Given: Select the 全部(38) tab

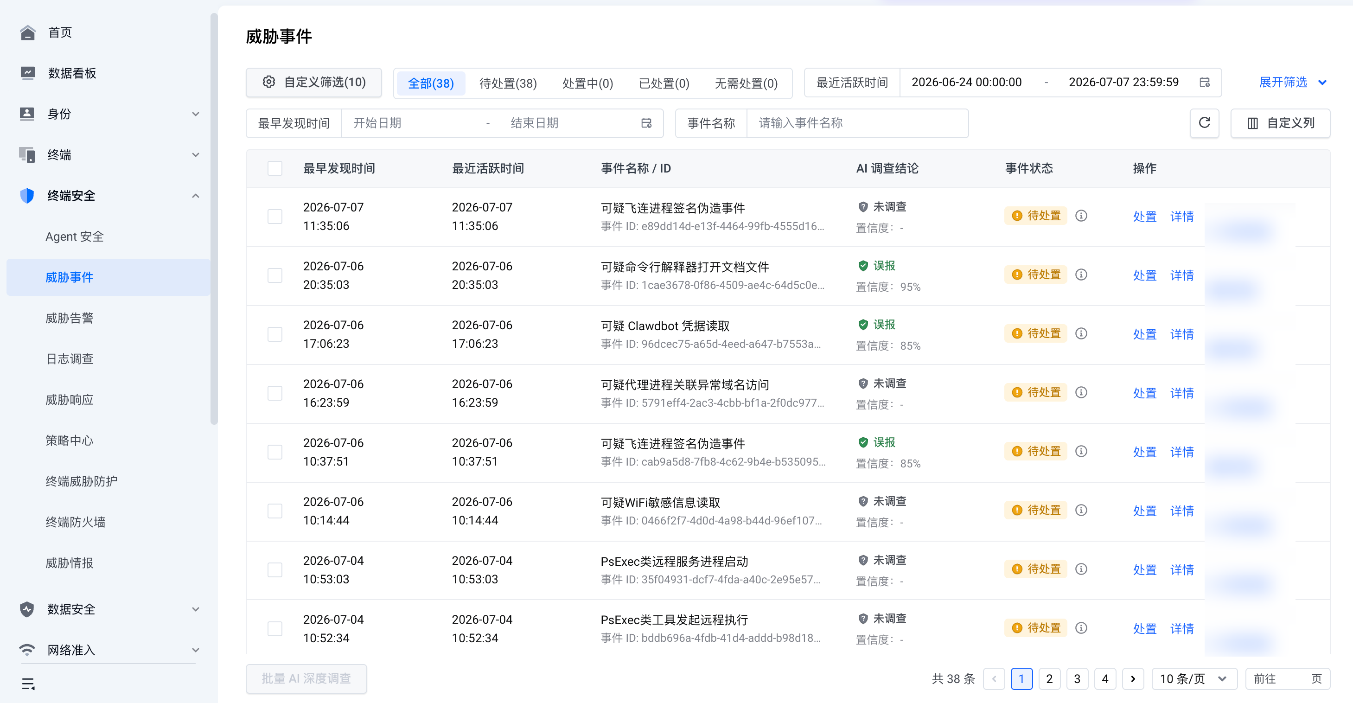Looking at the screenshot, I should coord(431,83).
